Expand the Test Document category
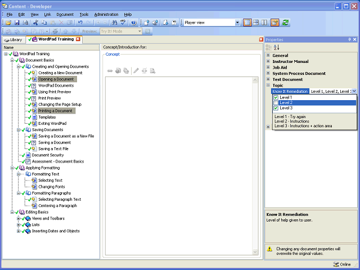Screen dimensions: 360x270 (268, 79)
